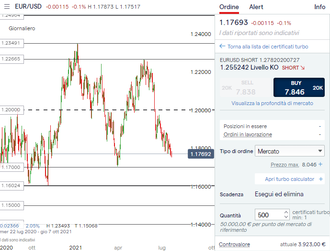Decrease quantity with the down stepper arrow
This screenshot has width=330, height=251.
[286, 218]
